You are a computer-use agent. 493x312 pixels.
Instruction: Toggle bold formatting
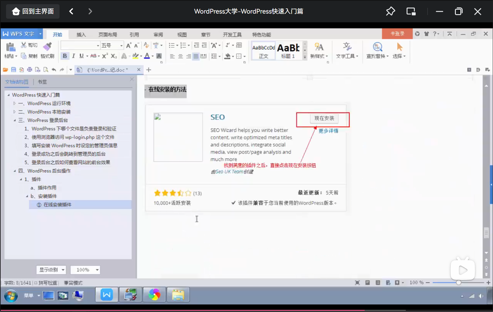65,56
